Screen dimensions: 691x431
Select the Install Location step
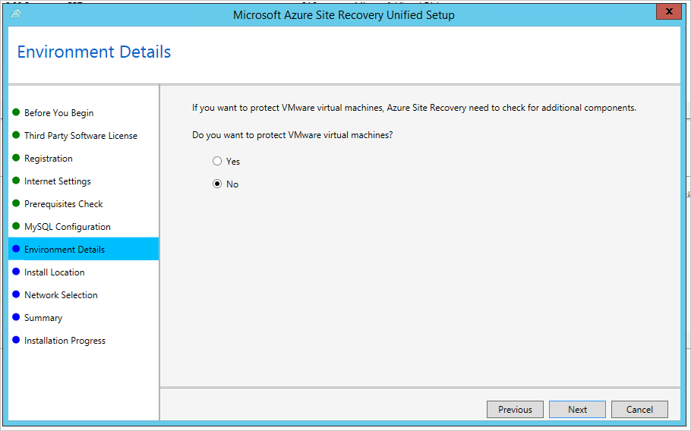[x=54, y=272]
